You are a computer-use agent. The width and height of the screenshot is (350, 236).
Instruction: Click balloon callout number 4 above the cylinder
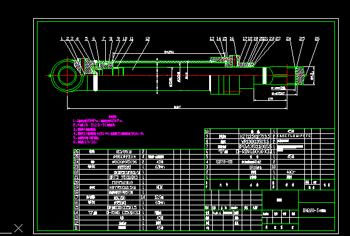click(x=77, y=39)
